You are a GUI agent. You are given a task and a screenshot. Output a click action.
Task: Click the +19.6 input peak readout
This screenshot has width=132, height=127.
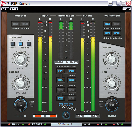point(52,116)
